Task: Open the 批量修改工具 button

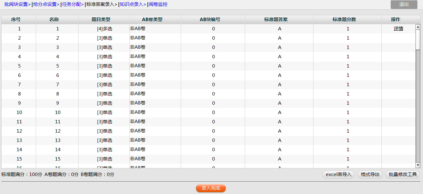Action: tap(403, 174)
